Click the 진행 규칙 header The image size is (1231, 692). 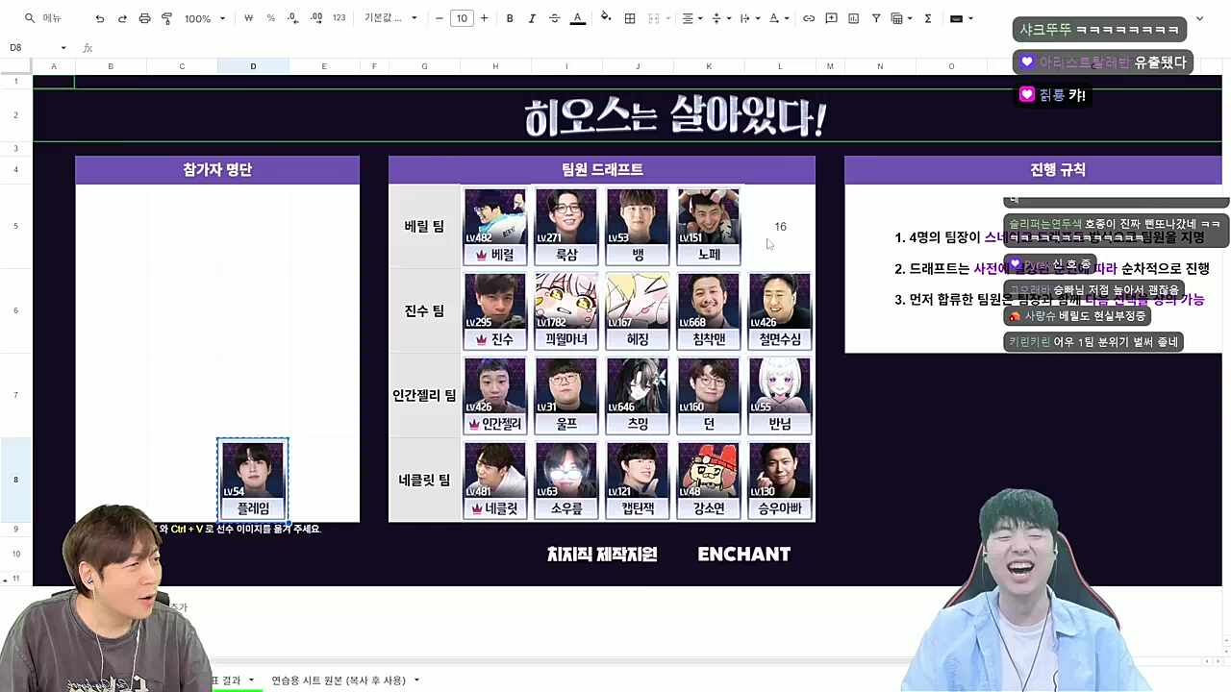(x=1033, y=170)
